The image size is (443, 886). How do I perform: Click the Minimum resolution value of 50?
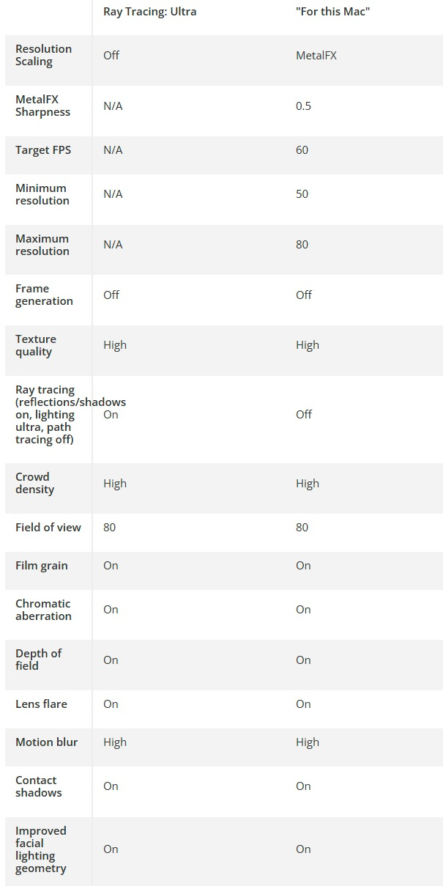point(302,193)
